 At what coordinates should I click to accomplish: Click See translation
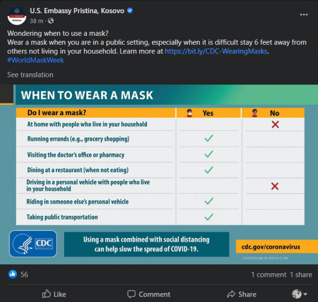click(30, 75)
